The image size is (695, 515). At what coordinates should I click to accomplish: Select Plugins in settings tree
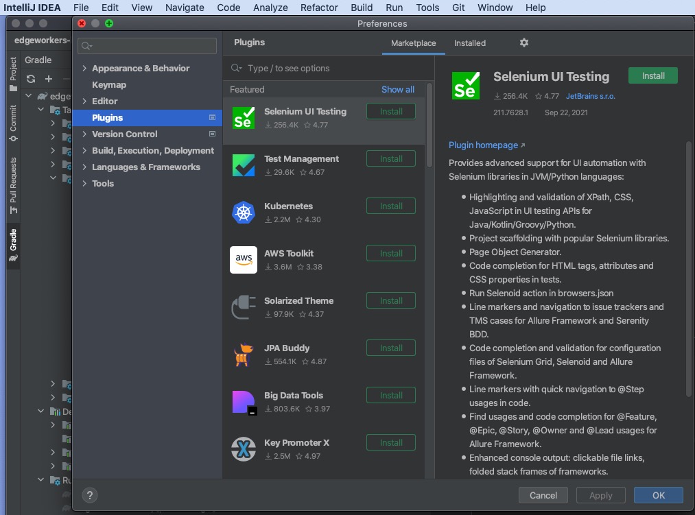pos(147,117)
